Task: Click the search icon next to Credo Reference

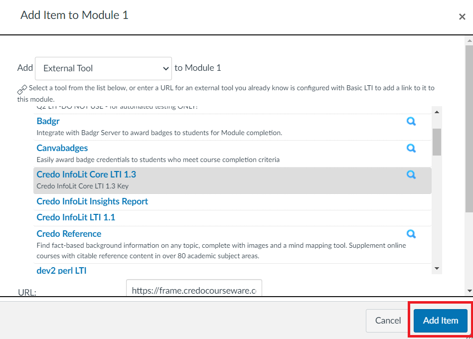Action: [411, 234]
